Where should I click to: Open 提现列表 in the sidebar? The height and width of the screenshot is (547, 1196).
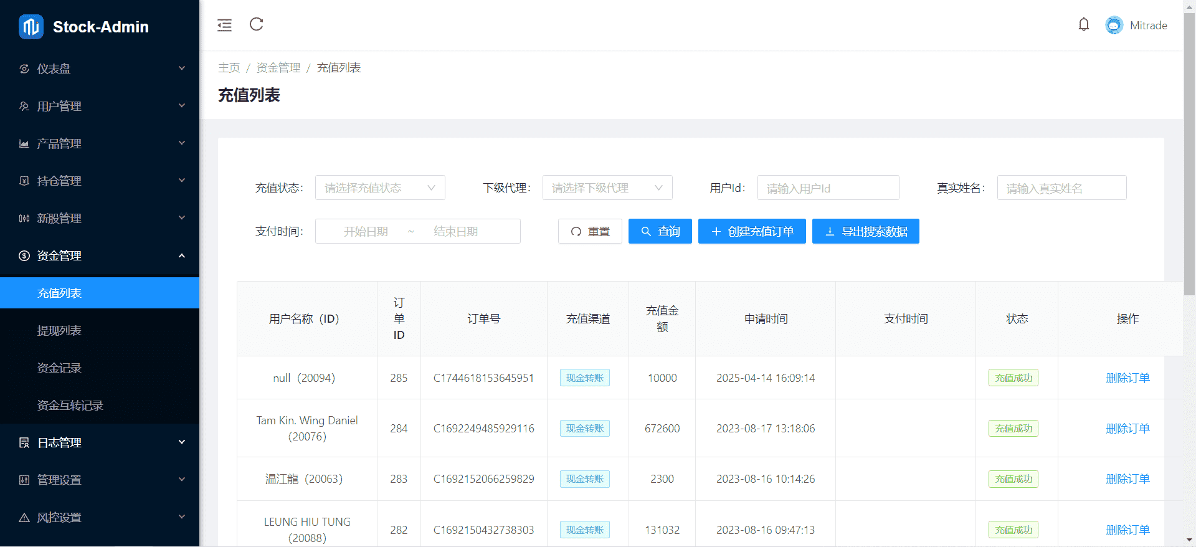point(59,331)
